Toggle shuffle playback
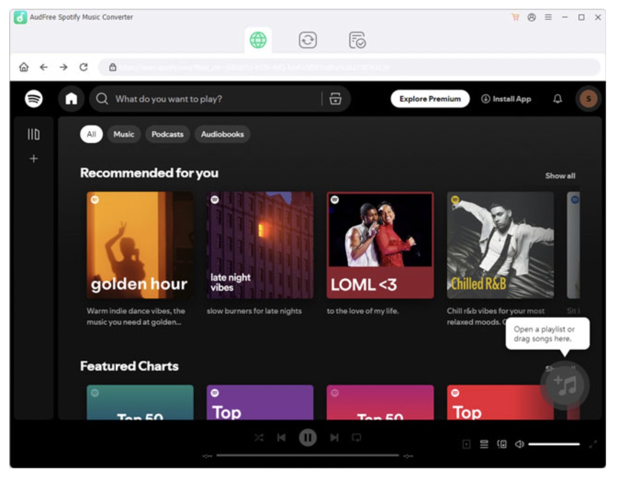This screenshot has height=477, width=618. click(x=259, y=437)
